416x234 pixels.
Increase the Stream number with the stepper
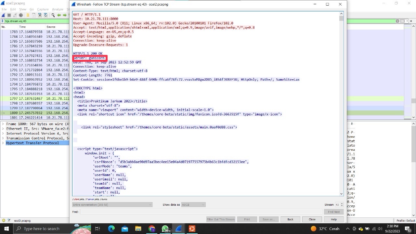click(x=342, y=203)
